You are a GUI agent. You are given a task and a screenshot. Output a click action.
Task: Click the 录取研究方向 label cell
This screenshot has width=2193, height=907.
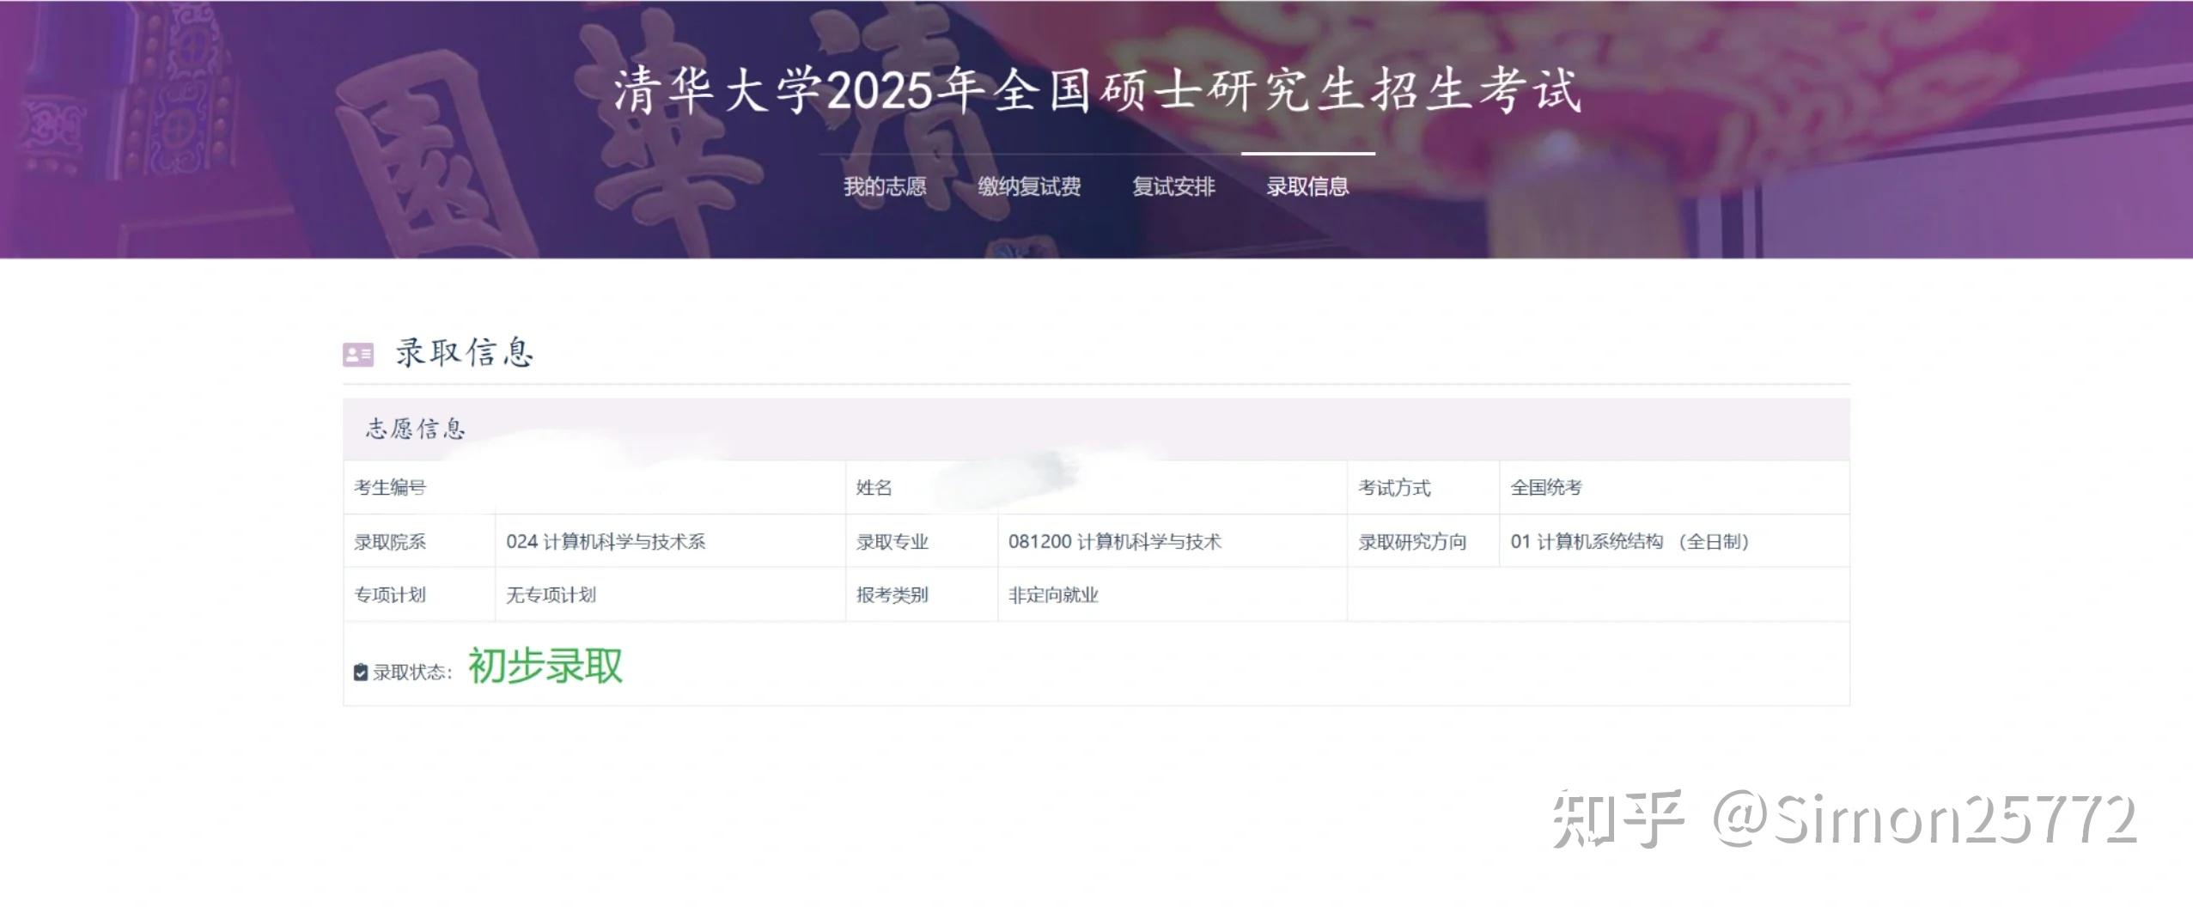coord(1412,542)
